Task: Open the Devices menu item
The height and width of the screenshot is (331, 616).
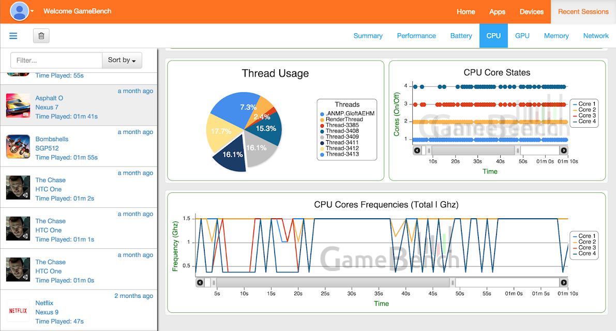Action: tap(532, 12)
